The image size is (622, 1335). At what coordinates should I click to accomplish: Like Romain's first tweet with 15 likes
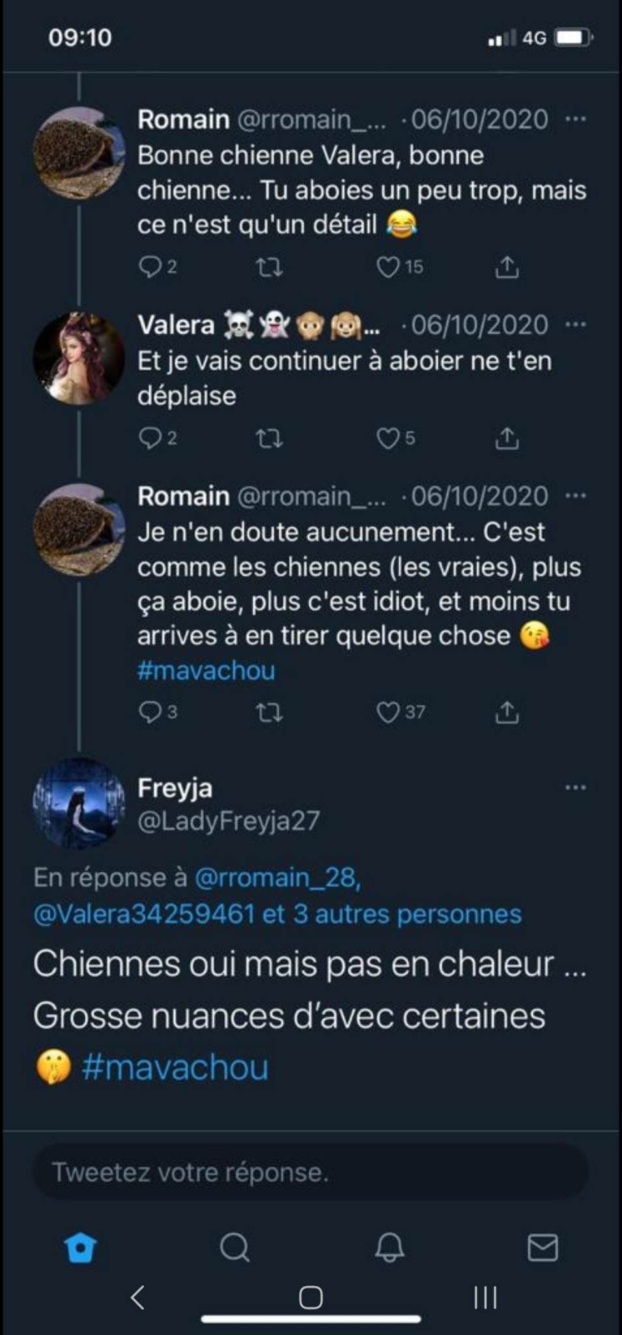[x=389, y=267]
